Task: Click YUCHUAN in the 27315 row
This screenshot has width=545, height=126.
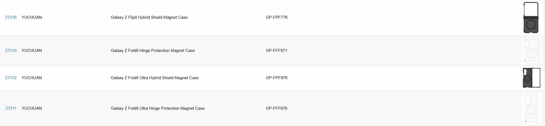Action: (32, 51)
